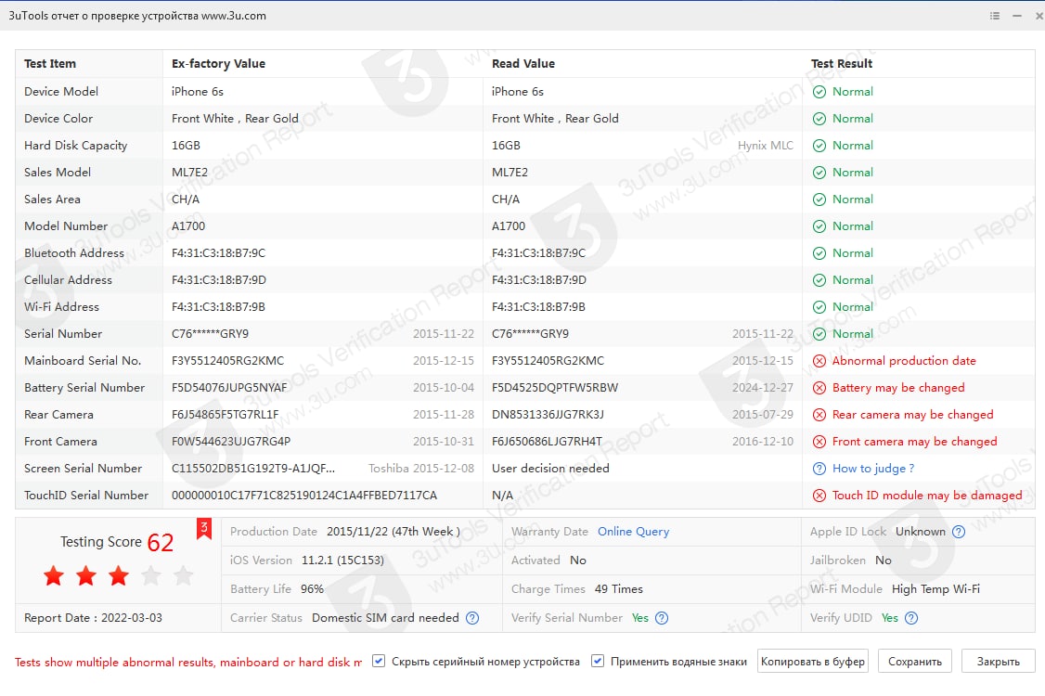Toggle the 'Применить водяные знаки' checkbox

pos(597,661)
